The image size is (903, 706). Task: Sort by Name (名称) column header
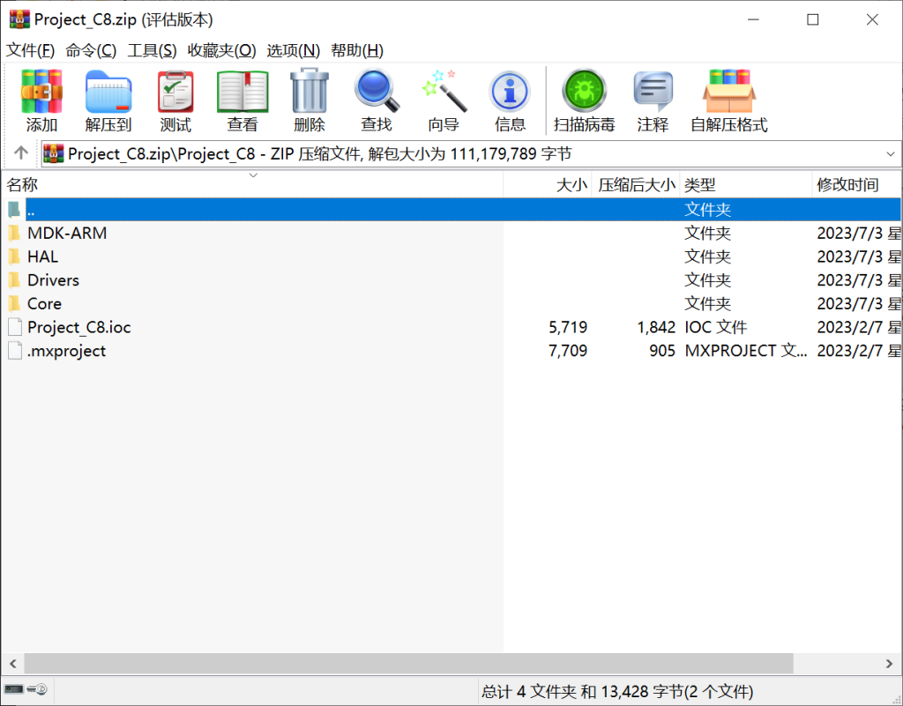pyautogui.click(x=252, y=184)
